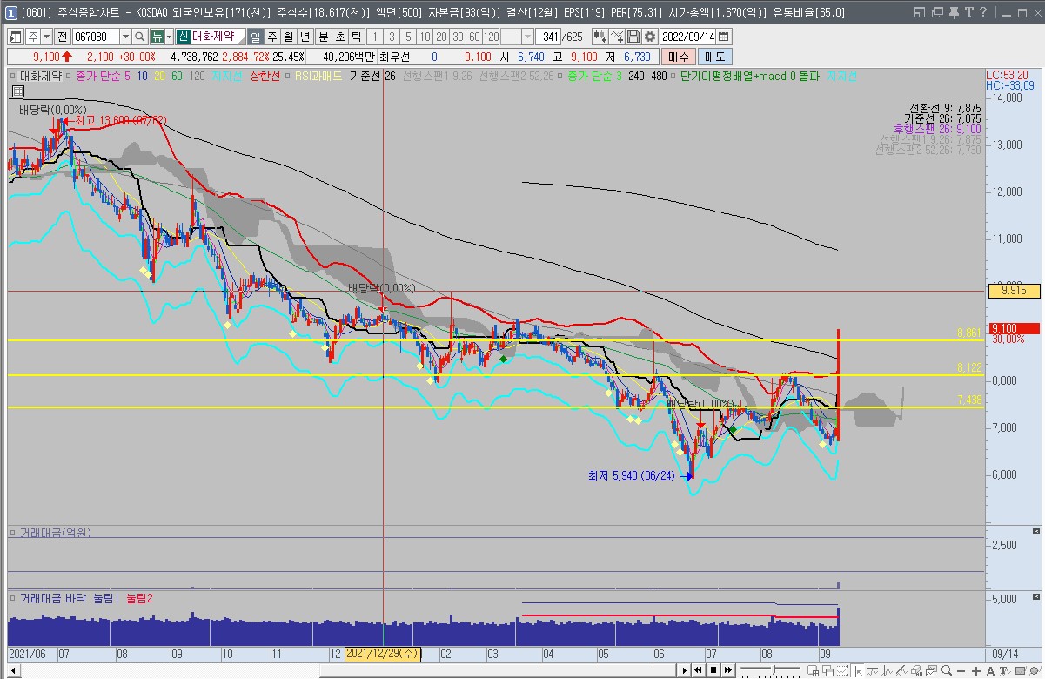This screenshot has width=1045, height=679.
Task: Open chart settings gear icon
Action: [649, 37]
